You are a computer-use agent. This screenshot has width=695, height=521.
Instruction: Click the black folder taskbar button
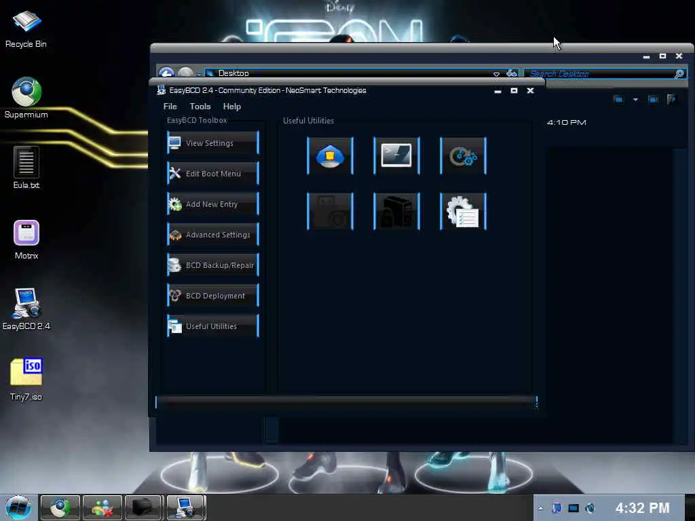pos(144,507)
